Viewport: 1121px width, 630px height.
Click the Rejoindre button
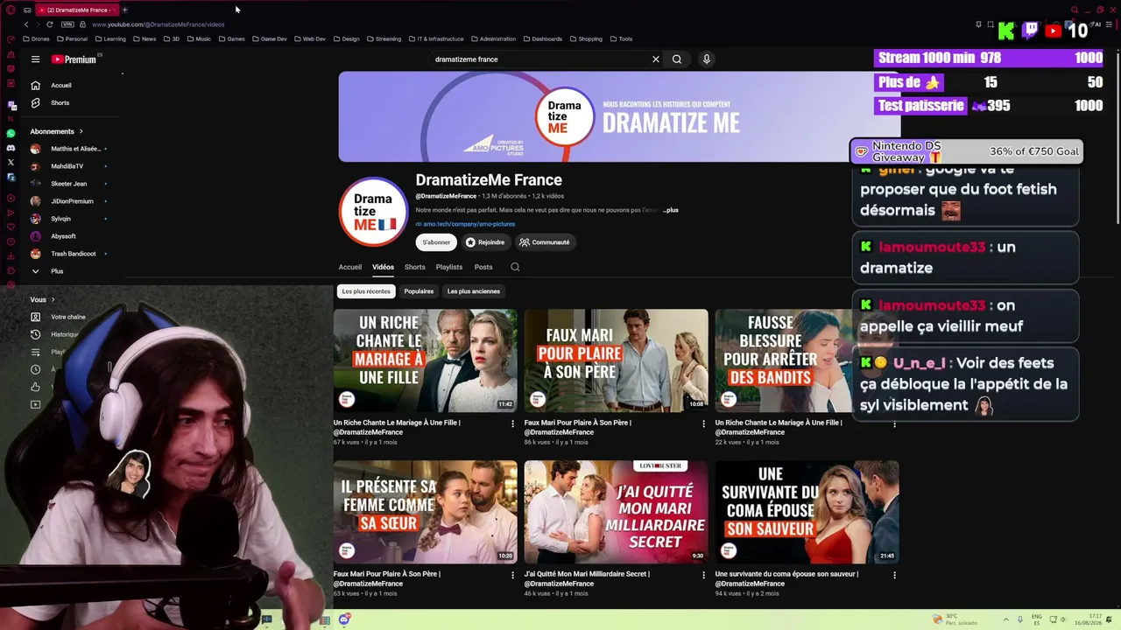[x=485, y=242]
